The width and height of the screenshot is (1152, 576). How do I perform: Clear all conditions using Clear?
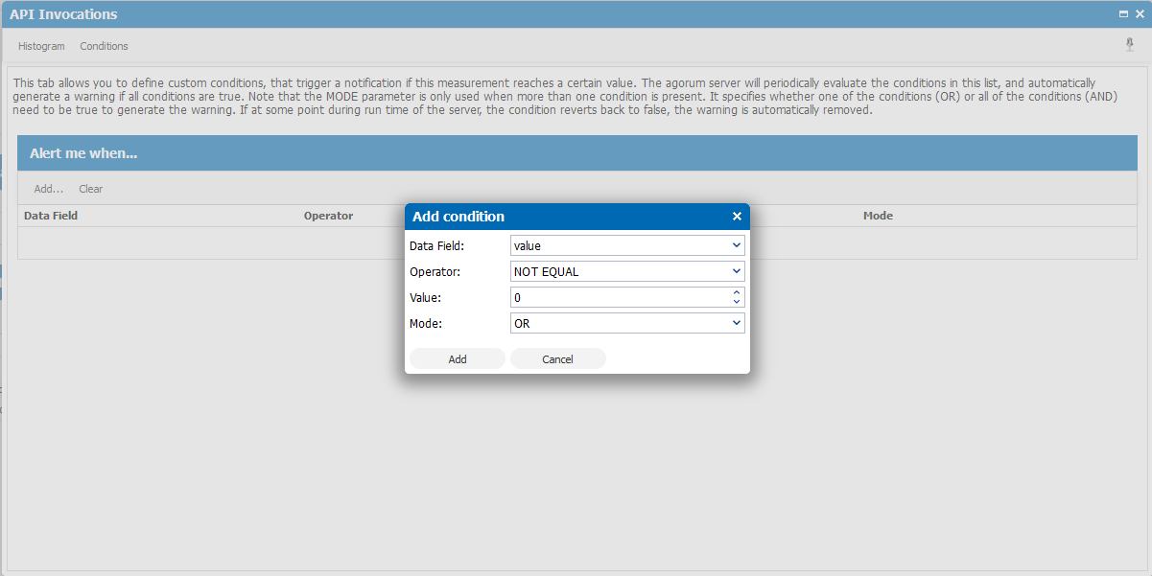click(91, 189)
